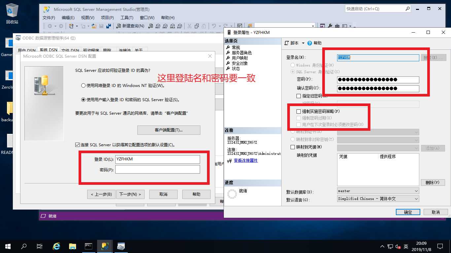Open Task View on the taskbar

tap(40, 246)
